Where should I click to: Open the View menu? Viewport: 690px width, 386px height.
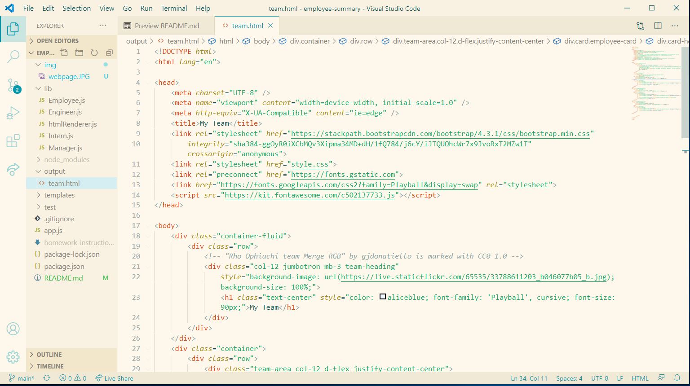click(x=106, y=8)
